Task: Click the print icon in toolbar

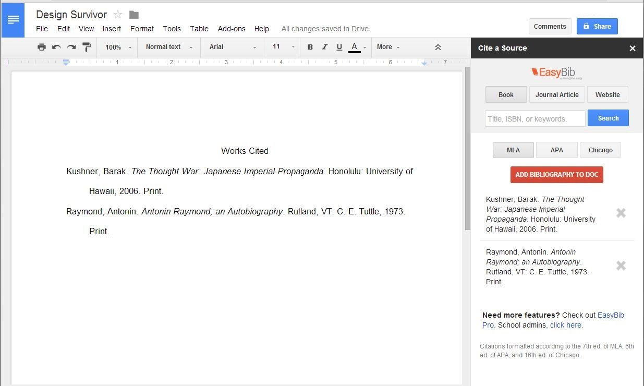Action: (x=42, y=47)
